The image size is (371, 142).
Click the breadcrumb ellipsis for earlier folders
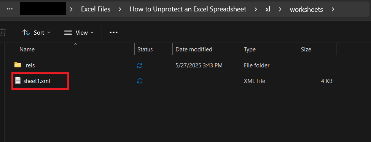pyautogui.click(x=10, y=9)
